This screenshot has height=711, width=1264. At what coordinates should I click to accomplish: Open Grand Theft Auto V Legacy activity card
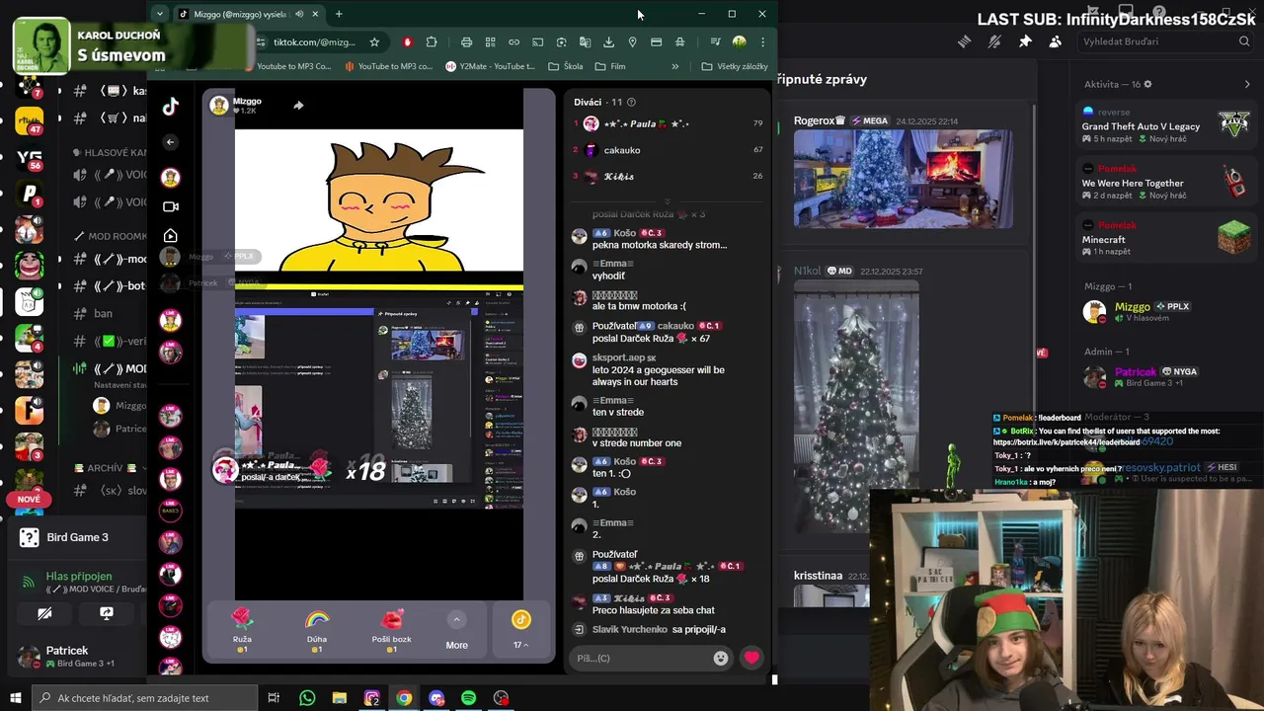[1164, 126]
